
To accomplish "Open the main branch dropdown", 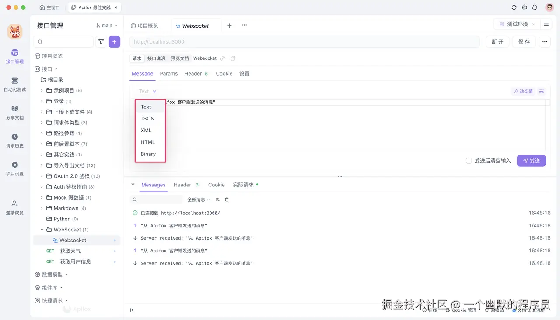I will pyautogui.click(x=106, y=25).
